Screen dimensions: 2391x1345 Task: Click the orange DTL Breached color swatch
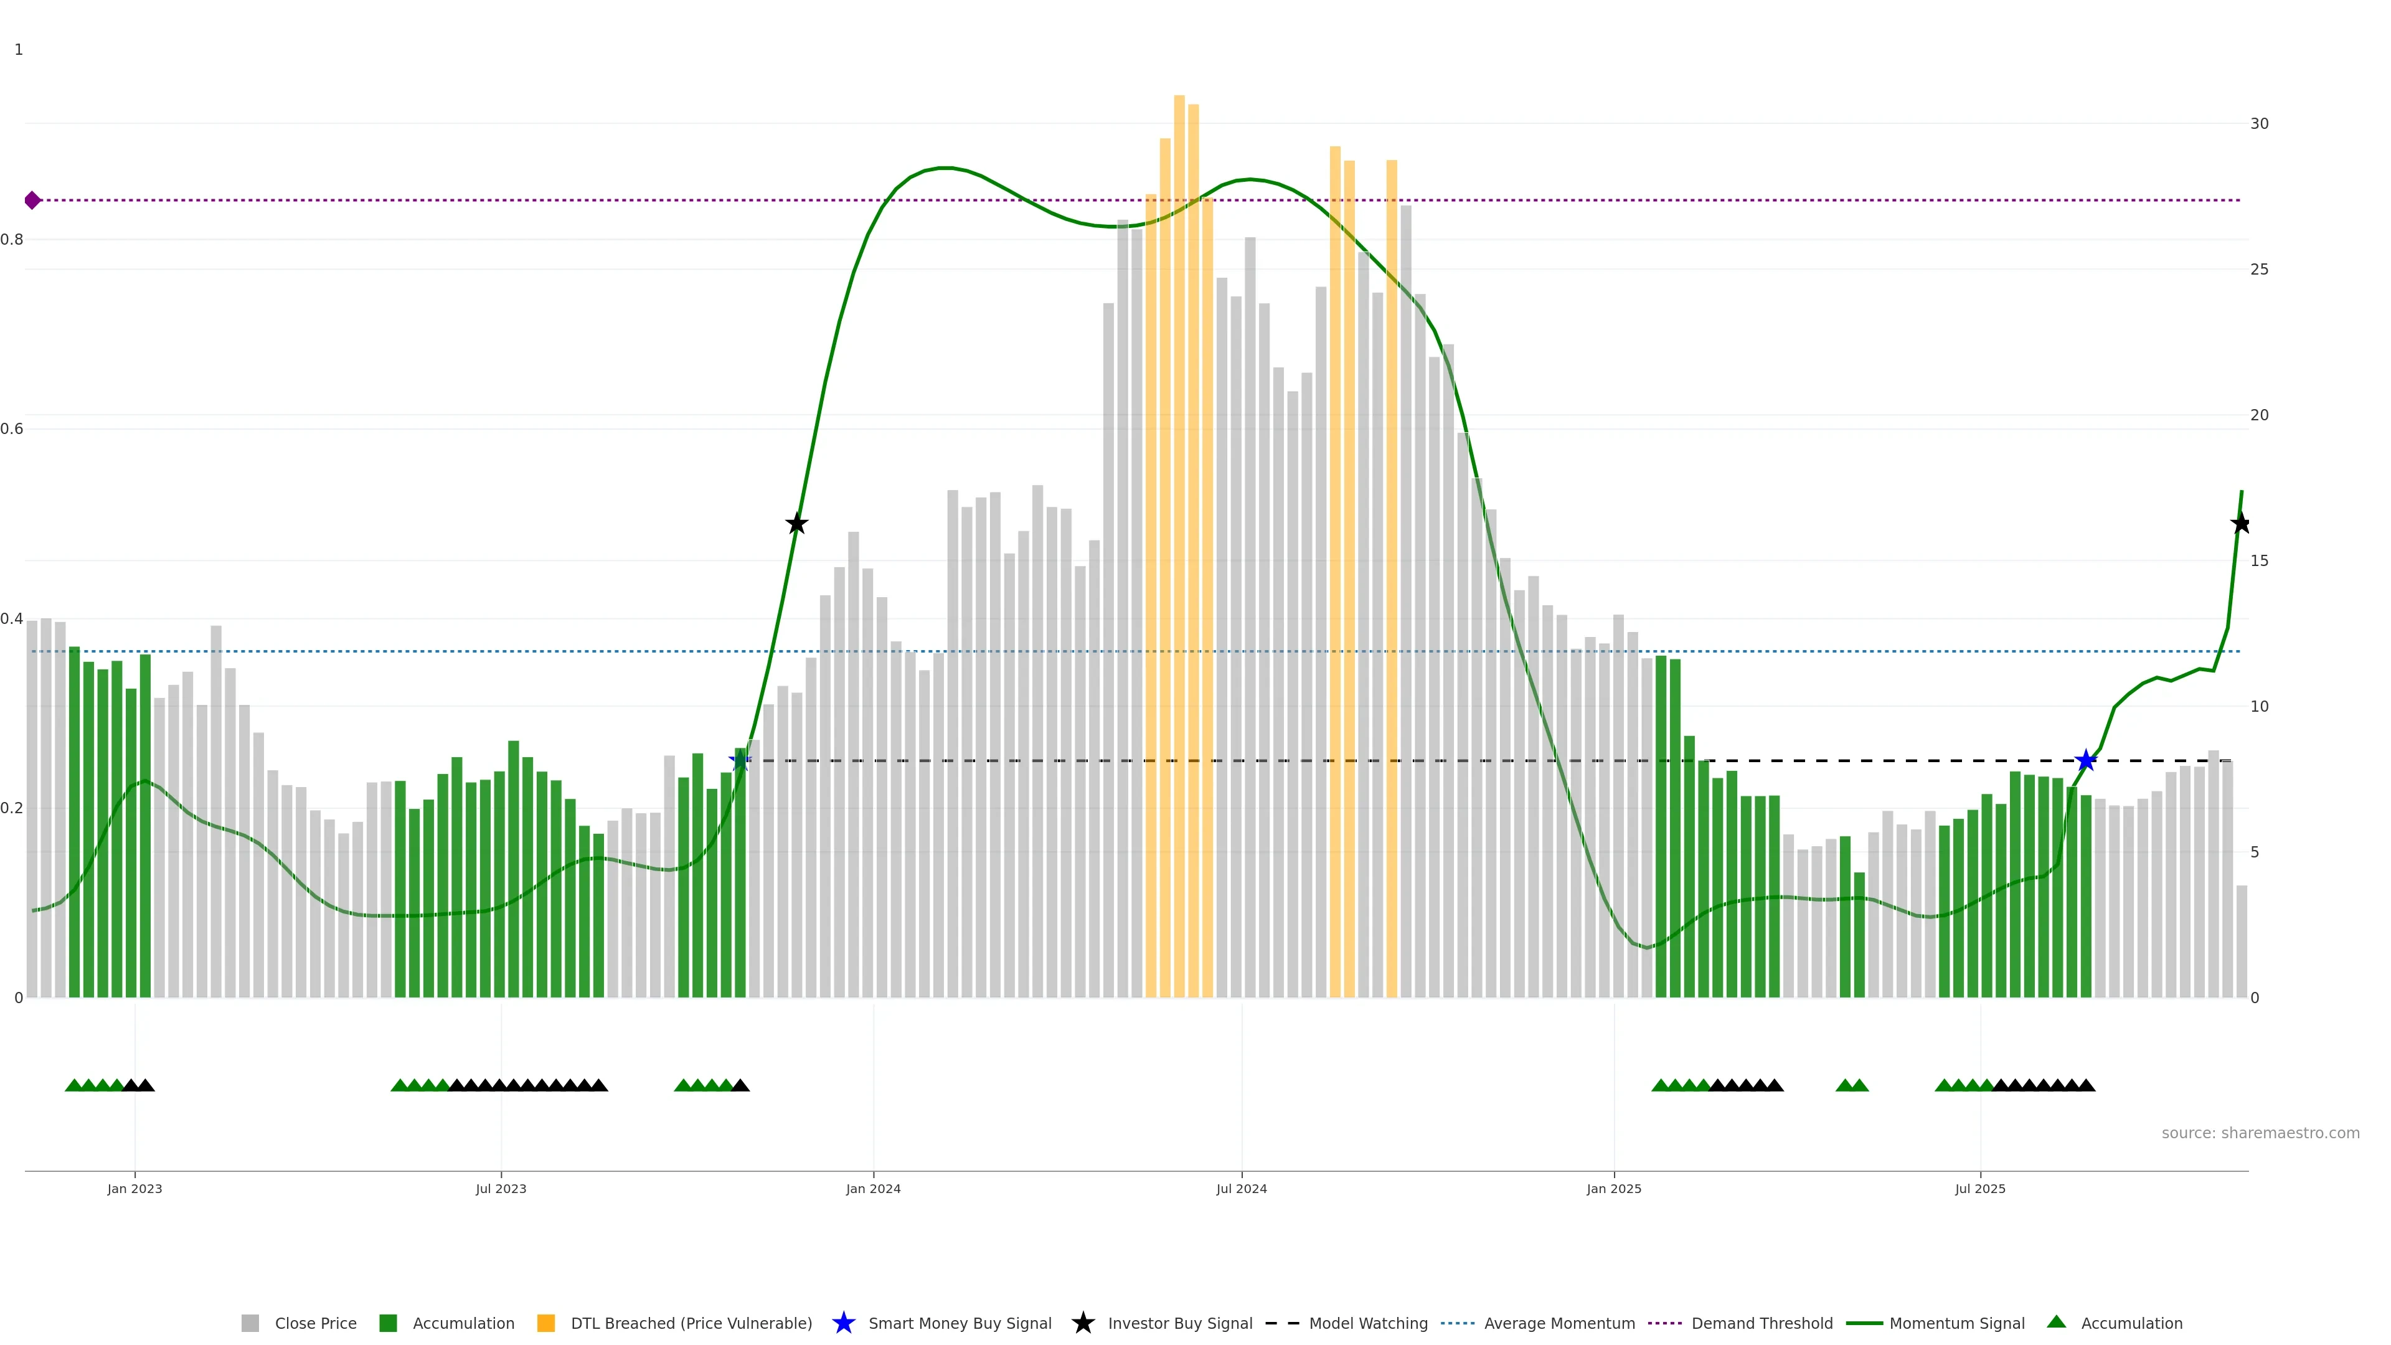click(546, 1324)
